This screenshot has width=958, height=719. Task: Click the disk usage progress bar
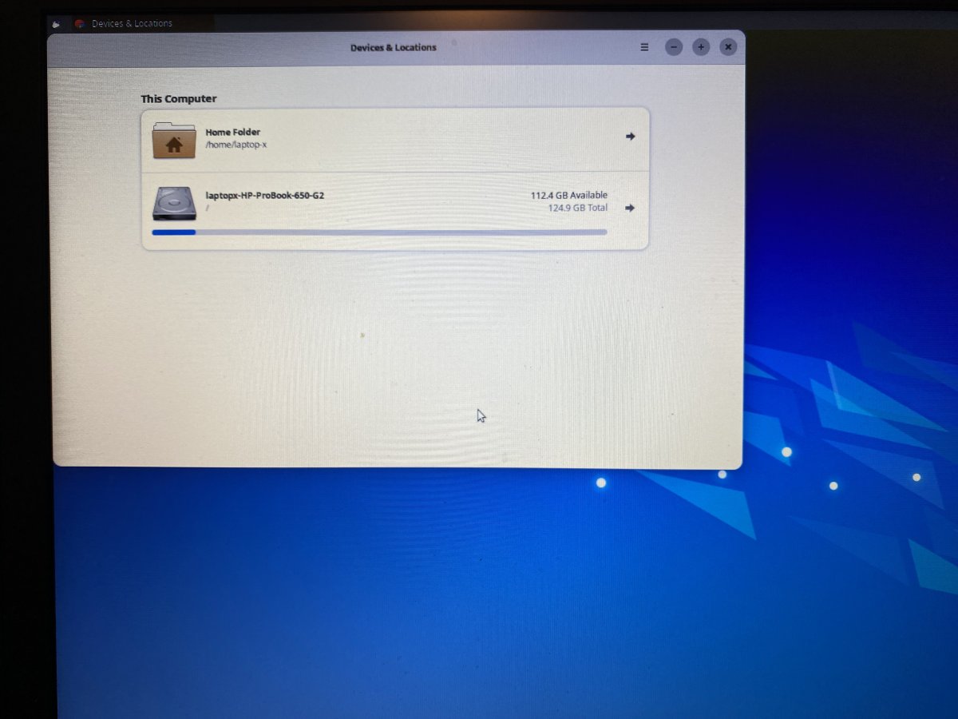pos(379,232)
